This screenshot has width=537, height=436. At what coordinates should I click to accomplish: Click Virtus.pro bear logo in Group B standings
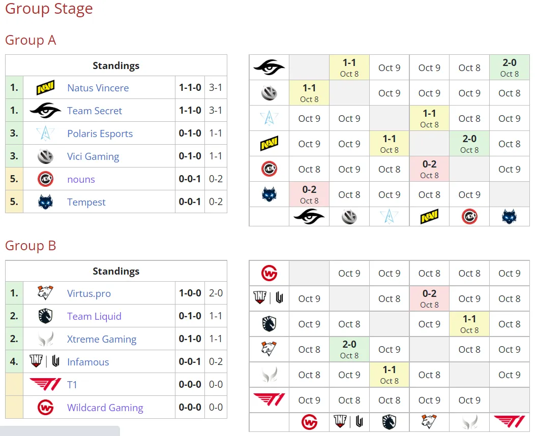[x=46, y=293]
